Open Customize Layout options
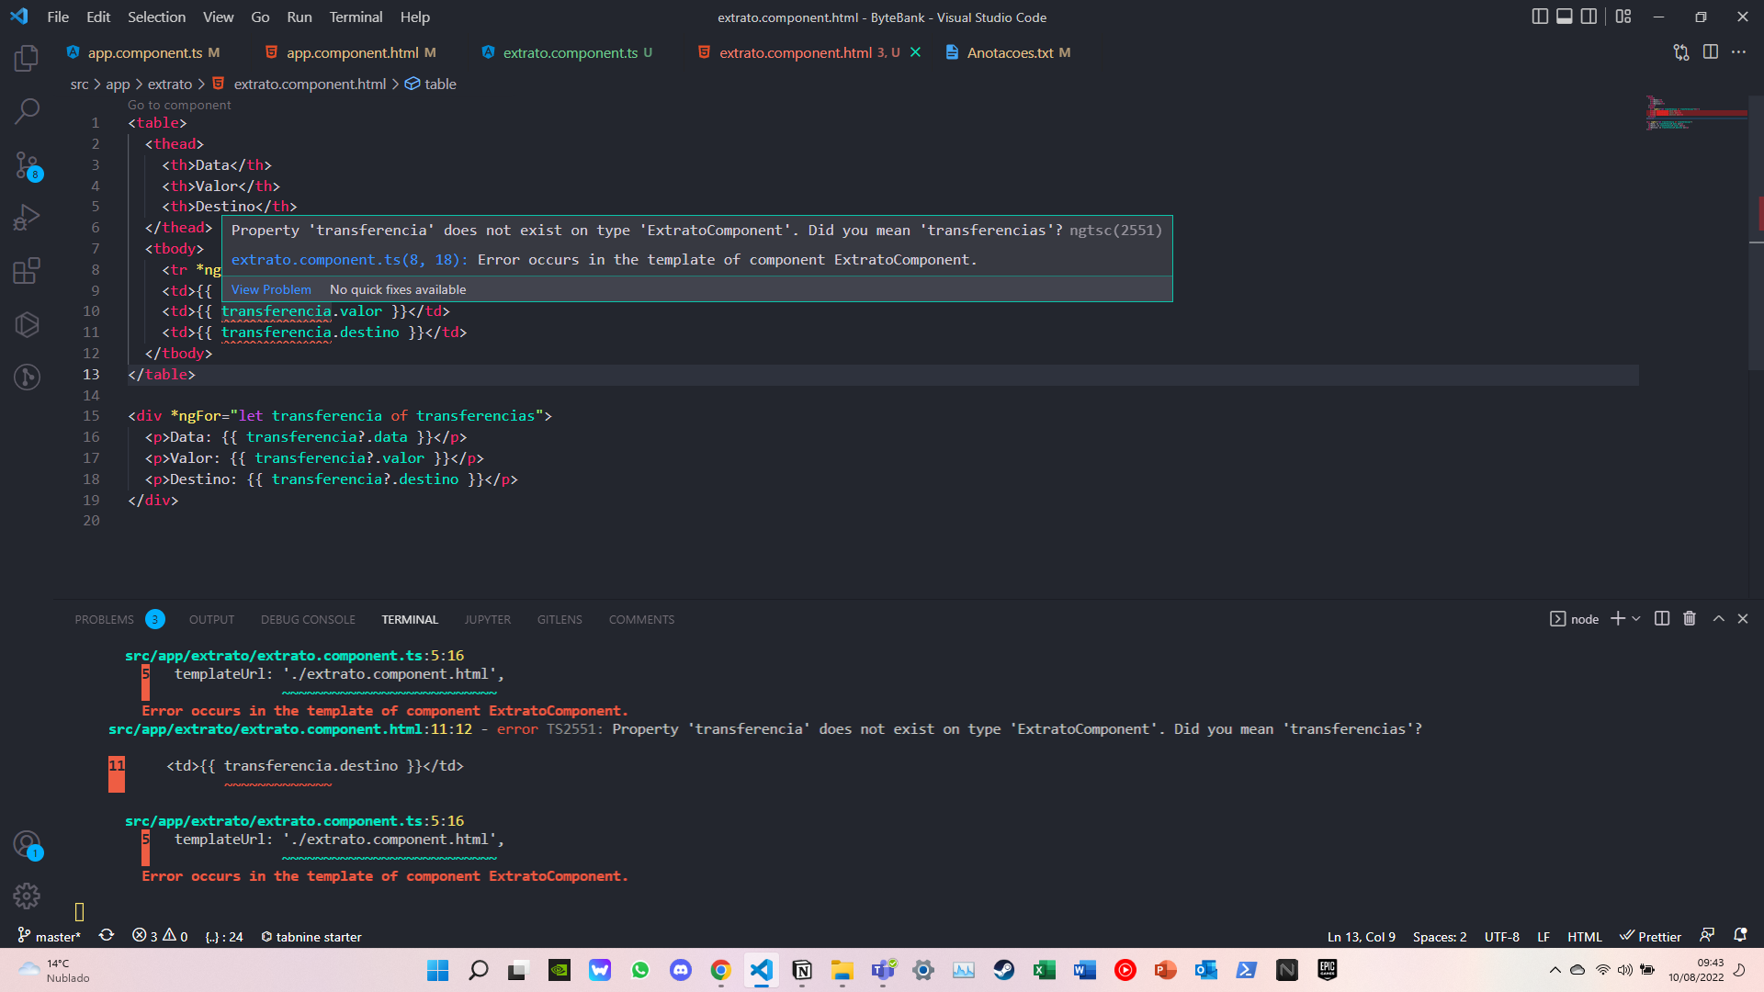Viewport: 1764px width, 992px height. (x=1623, y=17)
